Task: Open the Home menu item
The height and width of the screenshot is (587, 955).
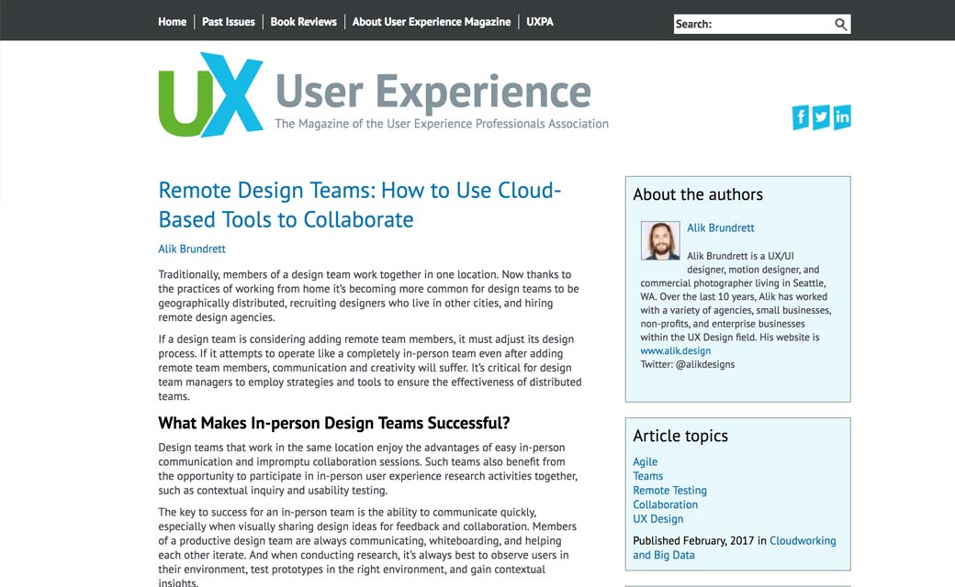Action: (172, 22)
